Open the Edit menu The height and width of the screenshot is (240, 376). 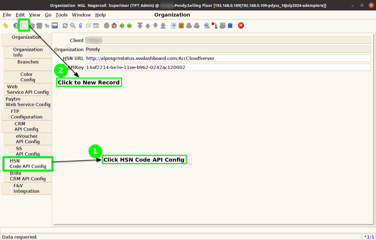click(20, 15)
